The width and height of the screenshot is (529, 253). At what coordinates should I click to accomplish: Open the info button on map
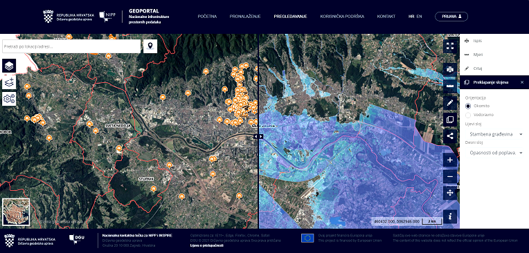[x=449, y=217]
